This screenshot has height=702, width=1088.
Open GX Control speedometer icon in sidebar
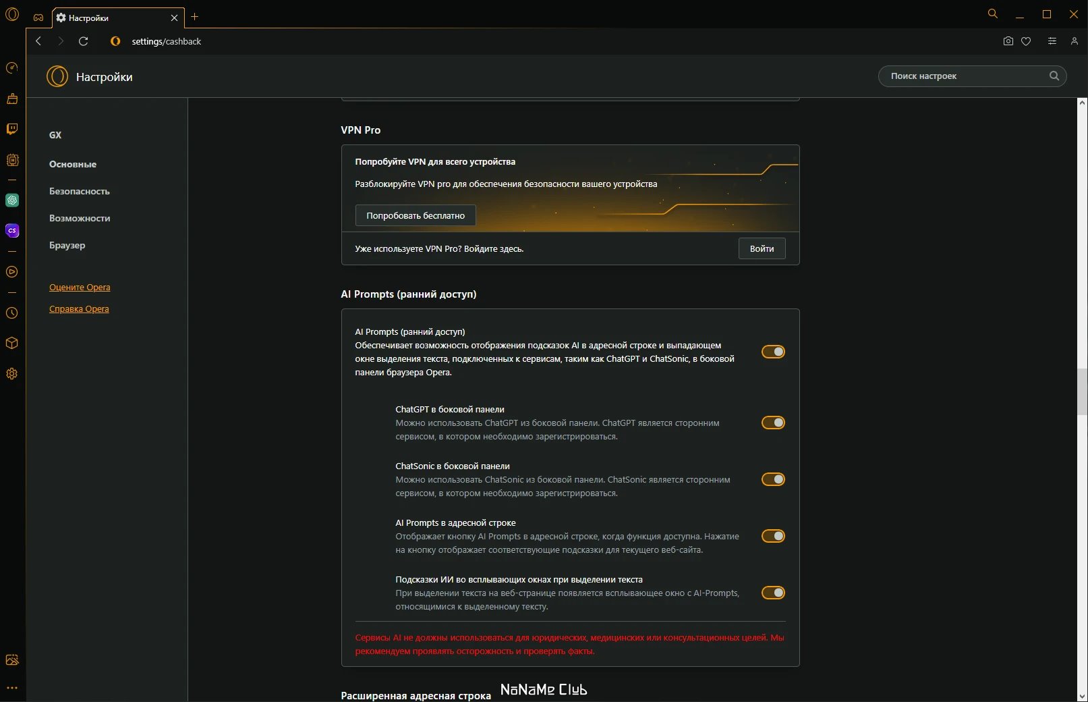(x=12, y=67)
